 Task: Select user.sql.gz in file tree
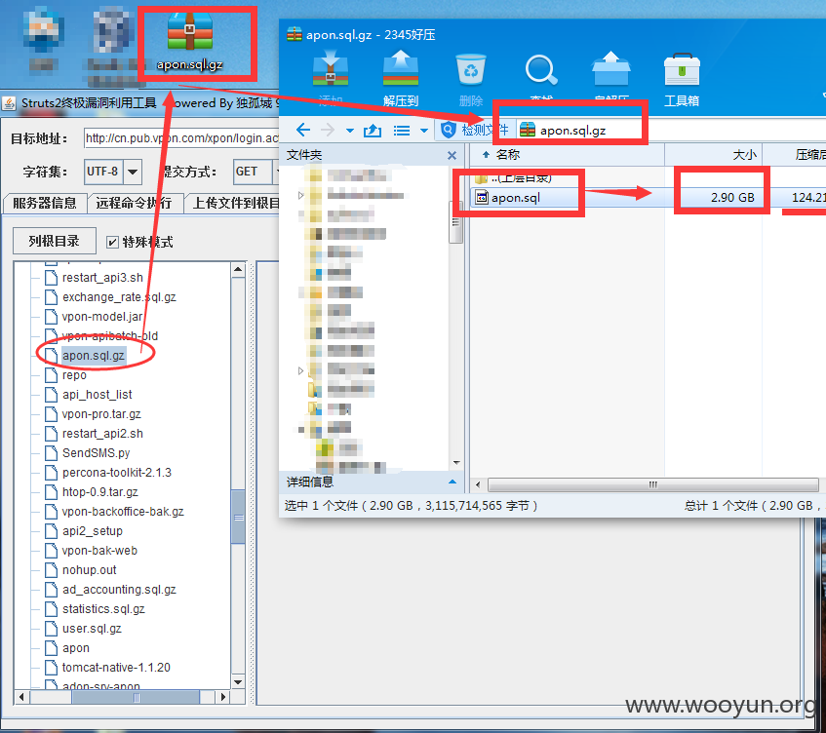click(x=92, y=628)
